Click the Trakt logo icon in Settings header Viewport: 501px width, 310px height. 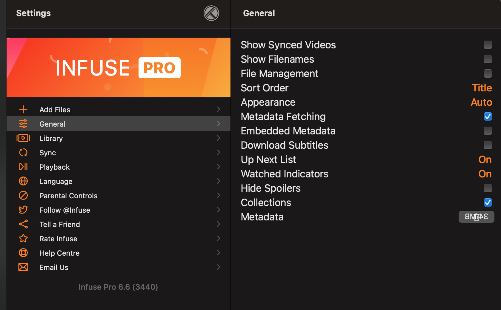(211, 13)
